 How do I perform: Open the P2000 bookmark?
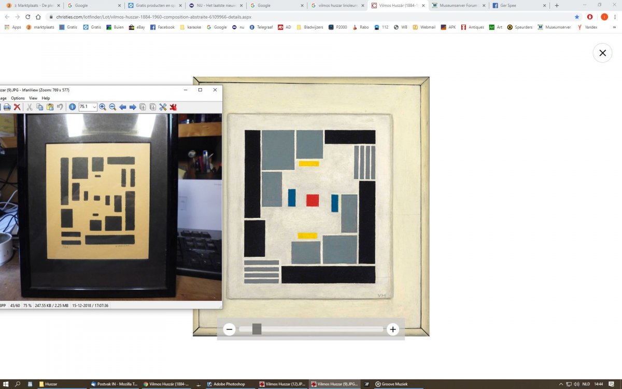(338, 27)
